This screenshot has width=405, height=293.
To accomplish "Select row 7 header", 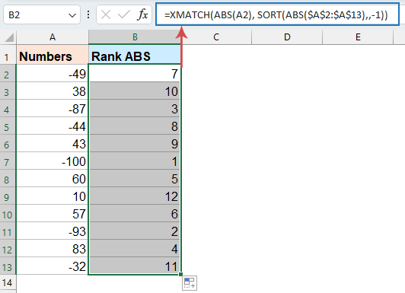I will click(8, 161).
